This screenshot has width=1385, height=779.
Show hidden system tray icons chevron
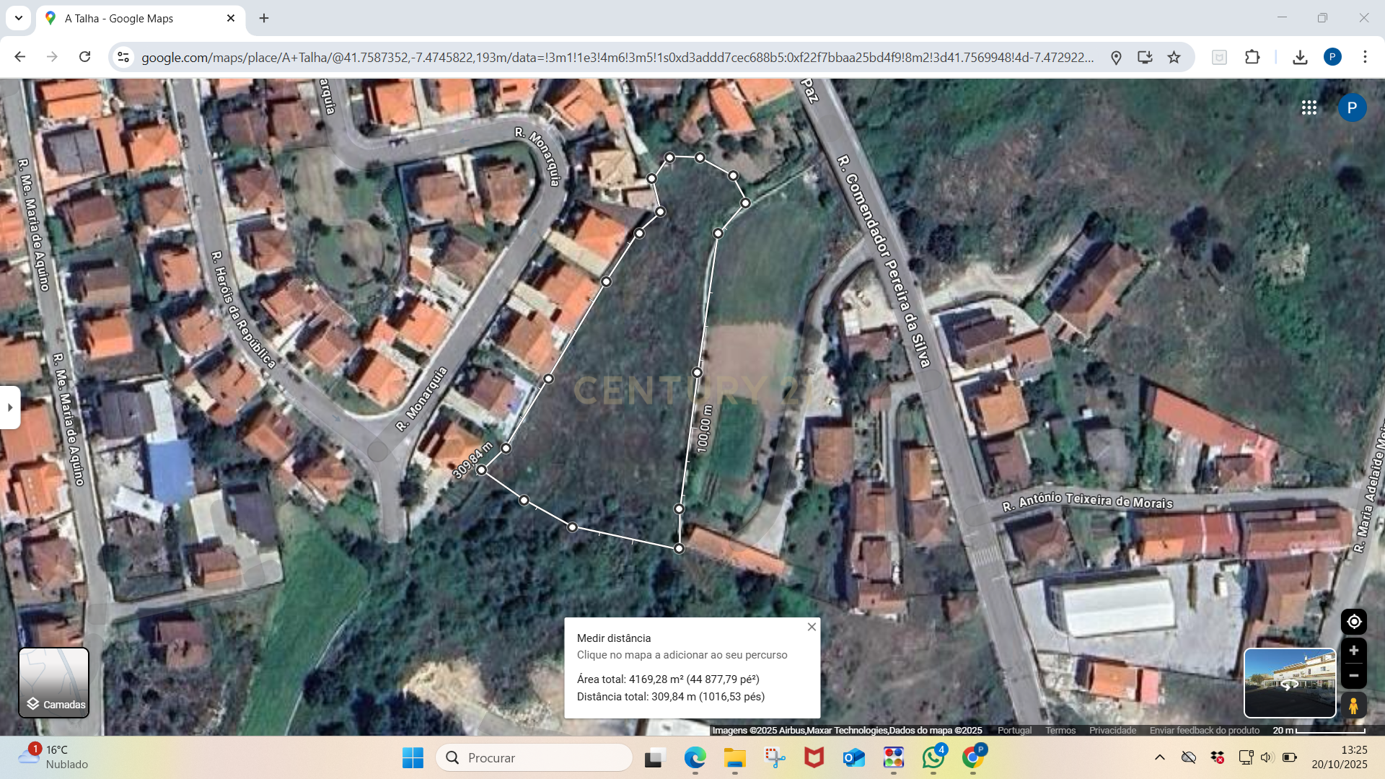(x=1159, y=757)
